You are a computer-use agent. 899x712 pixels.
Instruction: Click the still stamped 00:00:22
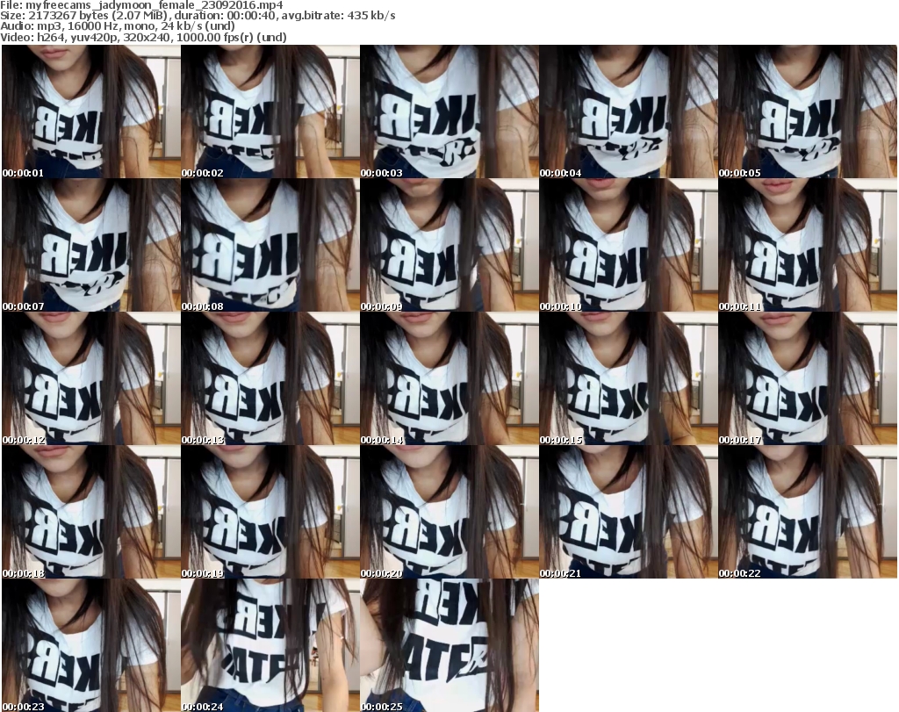pyautogui.click(x=808, y=512)
